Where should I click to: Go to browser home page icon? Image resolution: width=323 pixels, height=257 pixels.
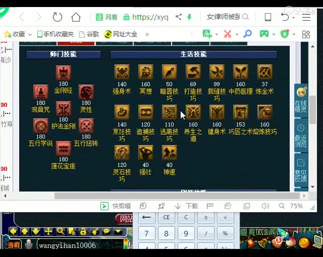pos(76,17)
